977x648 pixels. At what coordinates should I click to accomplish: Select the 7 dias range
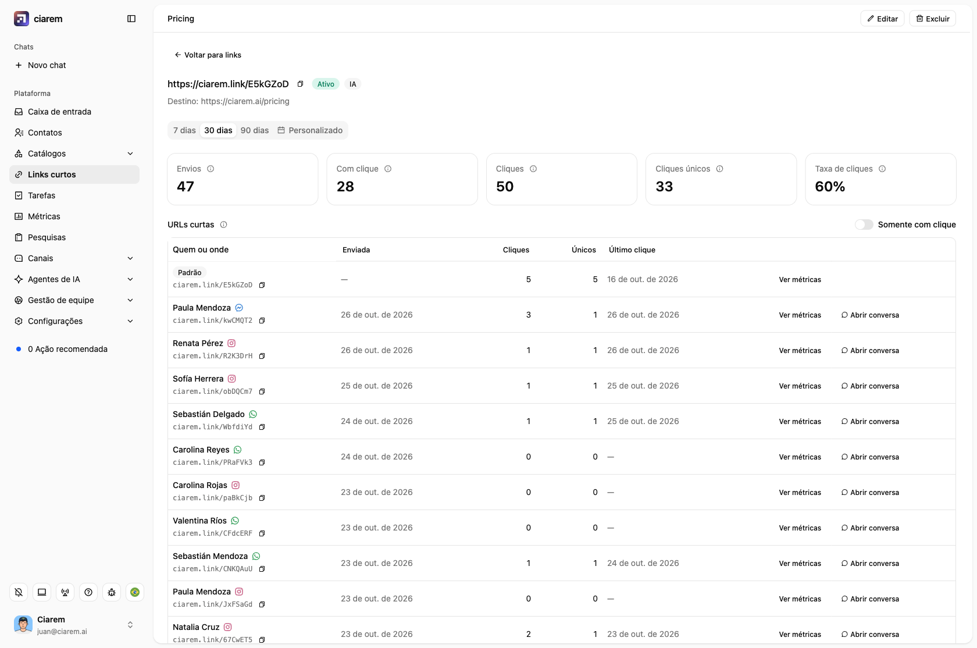184,130
